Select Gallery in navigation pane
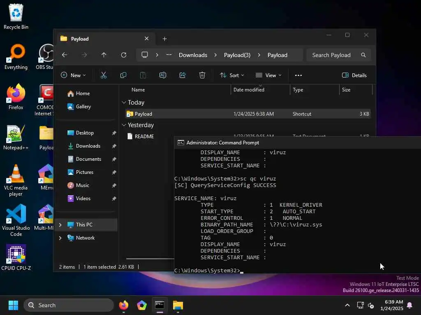Screen dimensions: 421x315 pyautogui.click(x=86, y=107)
